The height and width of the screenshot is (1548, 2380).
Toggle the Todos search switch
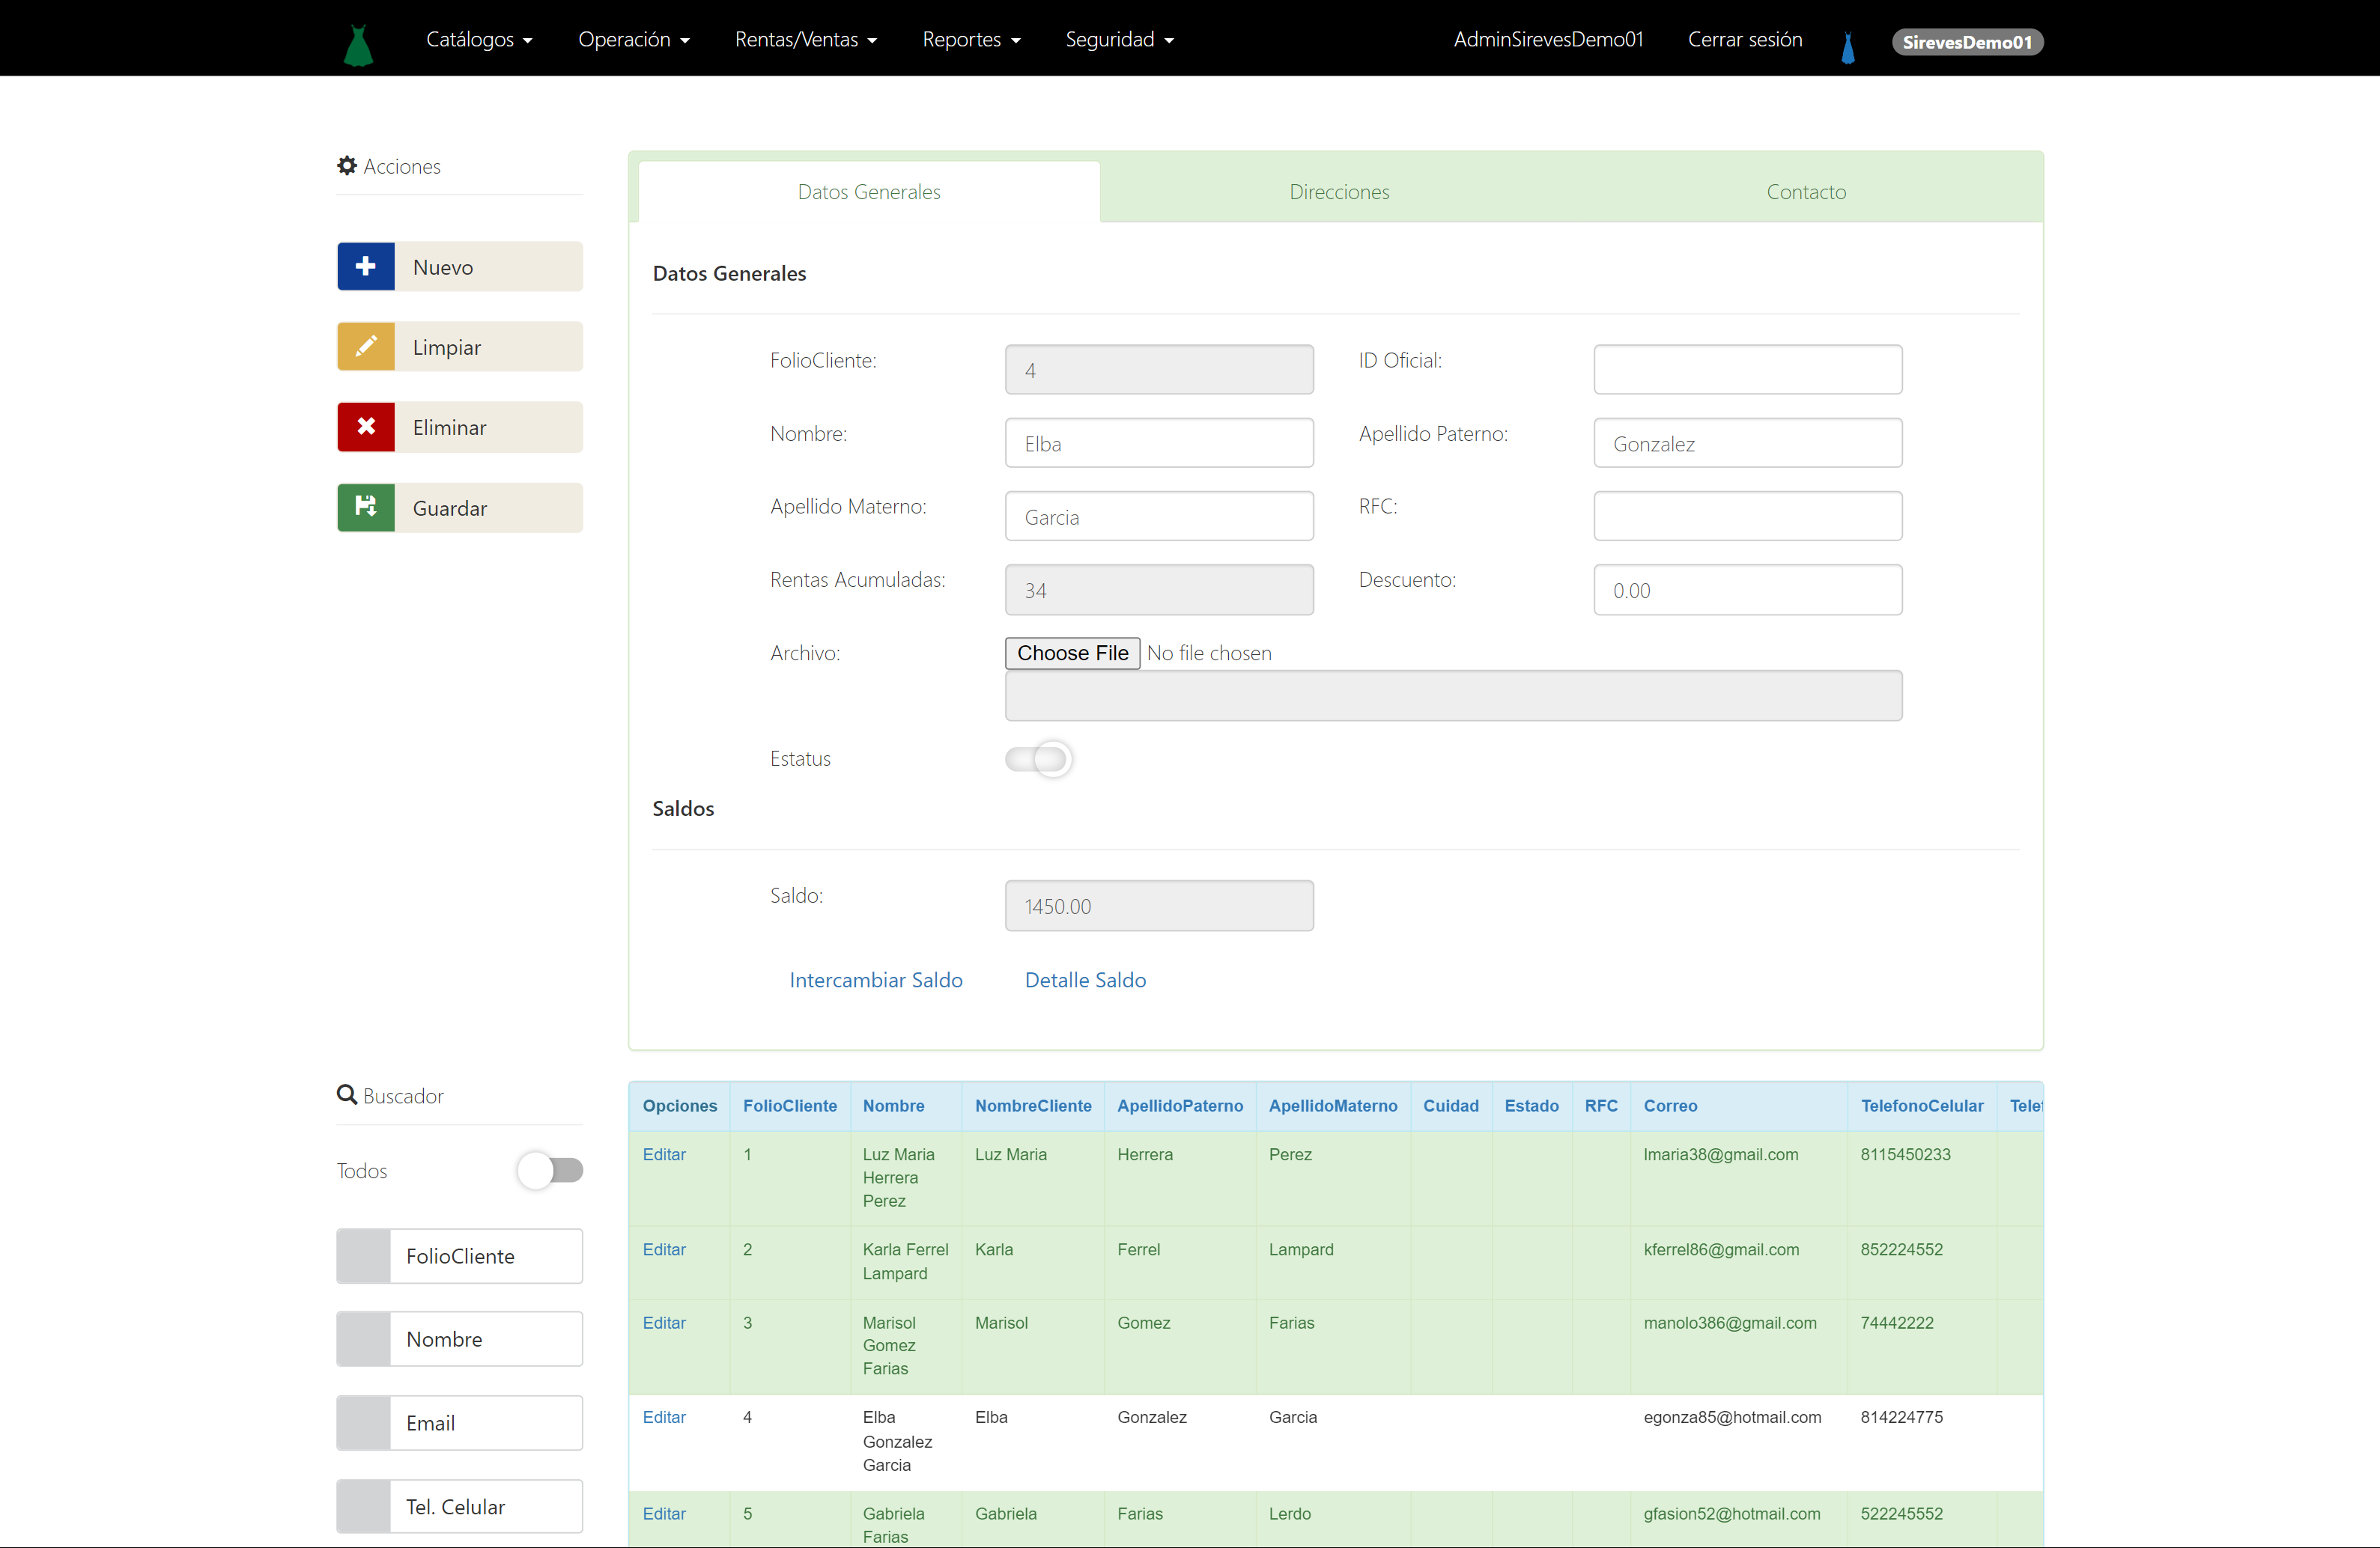click(550, 1170)
